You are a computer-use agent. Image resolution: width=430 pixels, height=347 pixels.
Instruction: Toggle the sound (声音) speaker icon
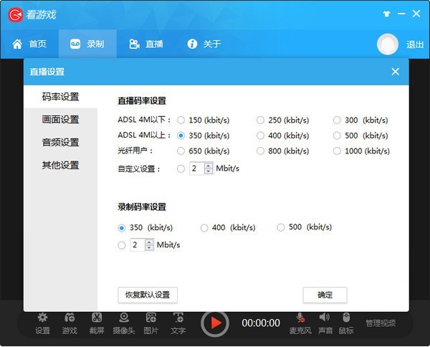point(325,318)
